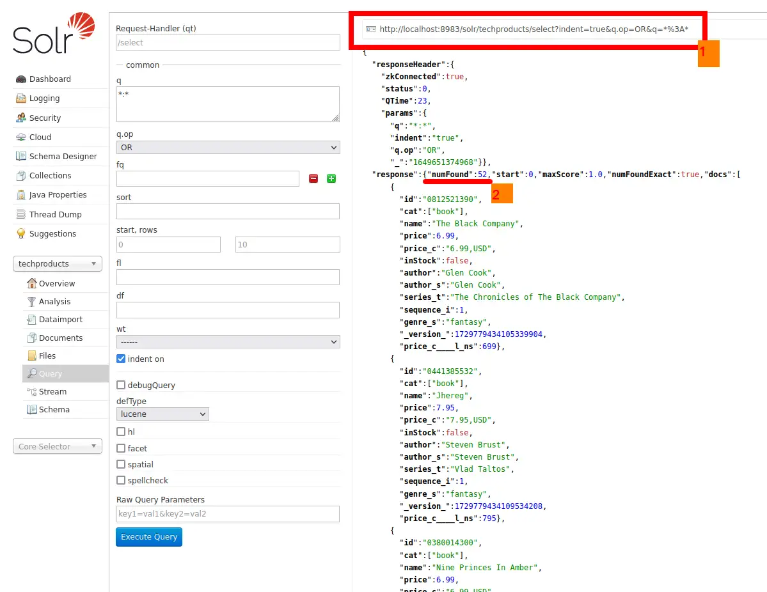Viewport: 767px width, 592px height.
Task: Click the Query magnifier icon
Action: coord(32,373)
